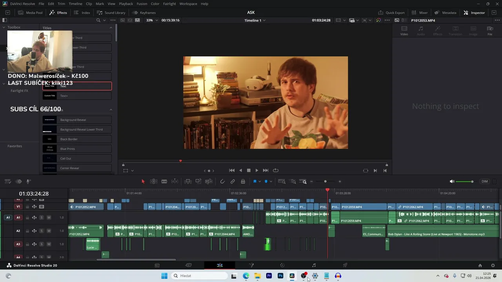The width and height of the screenshot is (502, 282).
Task: Select the Bob Dylan audio clip
Action: [443, 231]
